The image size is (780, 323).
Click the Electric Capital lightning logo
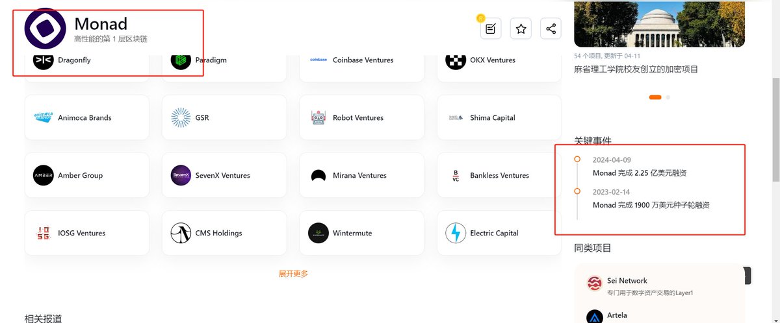click(x=456, y=233)
